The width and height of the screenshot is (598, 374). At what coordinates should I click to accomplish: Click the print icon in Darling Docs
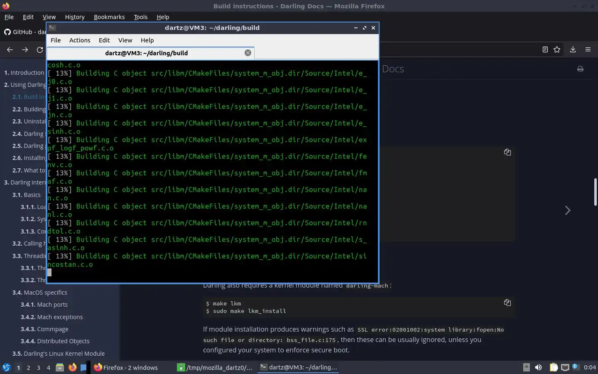coord(580,69)
